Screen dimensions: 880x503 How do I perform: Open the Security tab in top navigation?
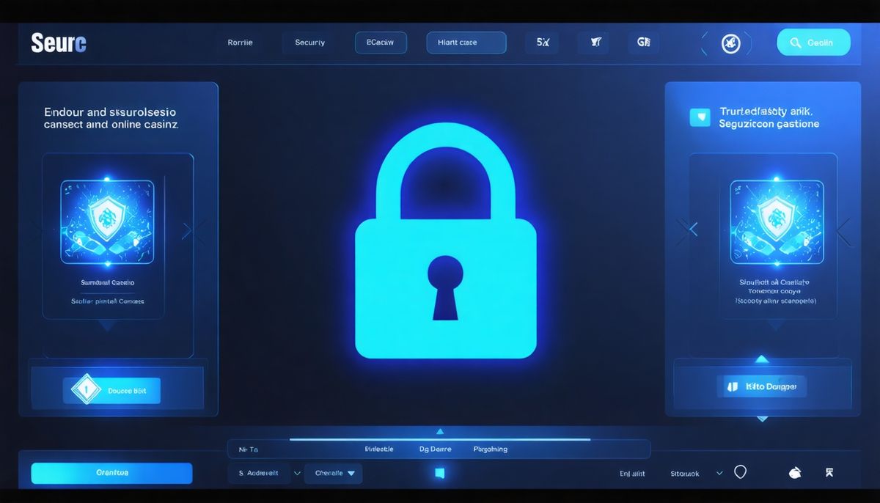coord(310,43)
